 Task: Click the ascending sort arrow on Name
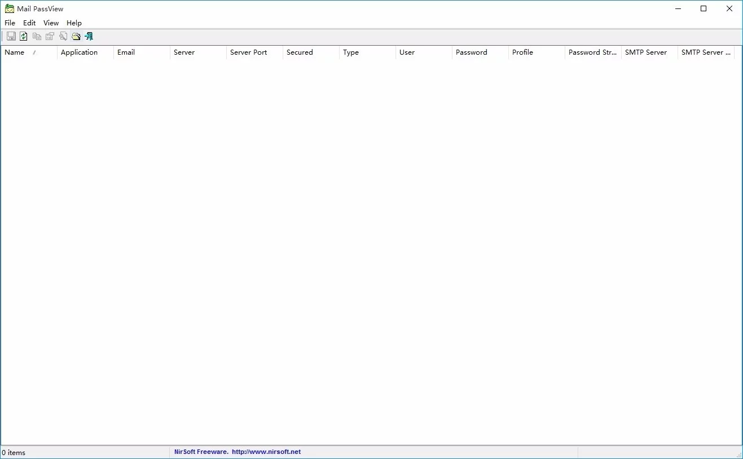coord(34,52)
